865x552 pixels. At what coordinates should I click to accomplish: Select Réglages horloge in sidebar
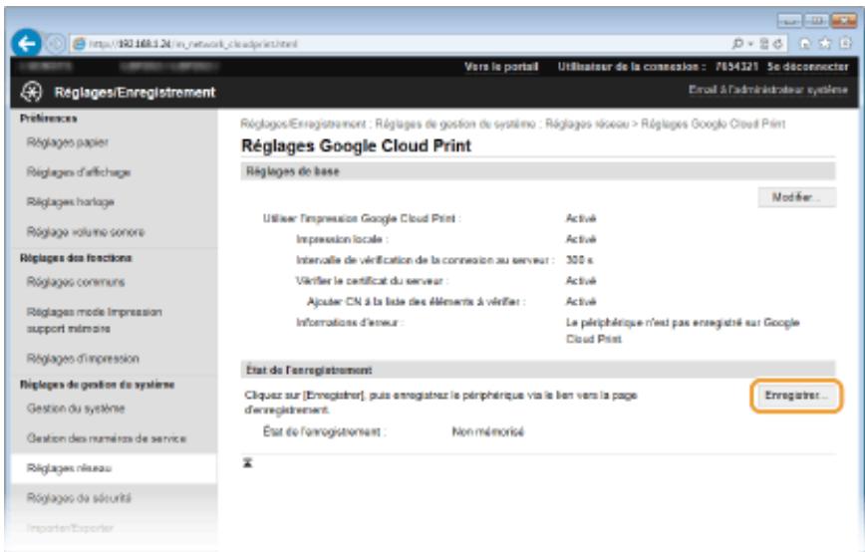pos(71,202)
